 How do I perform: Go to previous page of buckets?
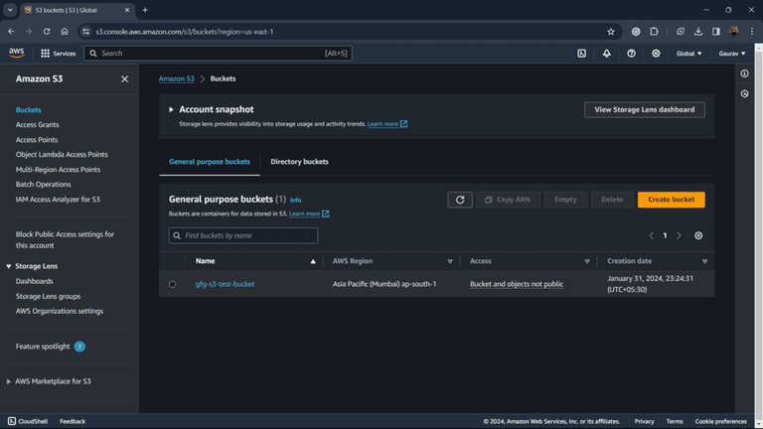(651, 235)
